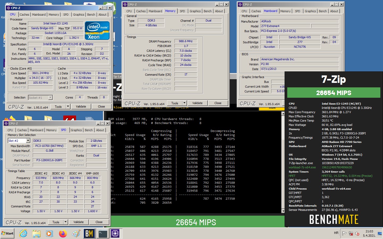Open Windows Explorer folder icon in taskbar

[x=36, y=233]
